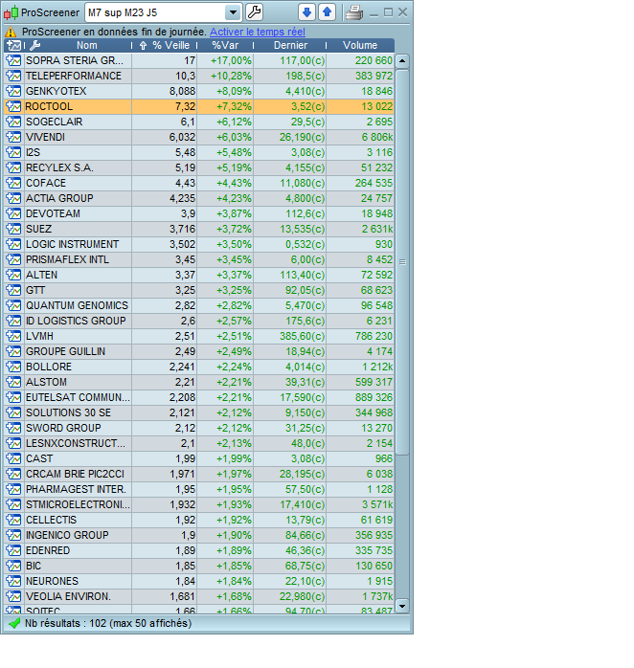The width and height of the screenshot is (634, 668).
Task: Select the CELLECTIS row name
Action: (x=51, y=521)
